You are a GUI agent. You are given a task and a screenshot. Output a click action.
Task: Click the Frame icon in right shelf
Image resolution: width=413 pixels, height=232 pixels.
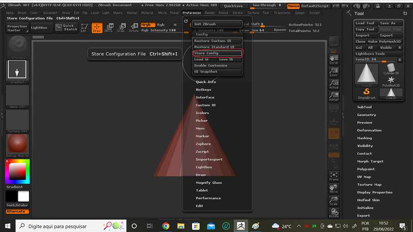tap(334, 176)
